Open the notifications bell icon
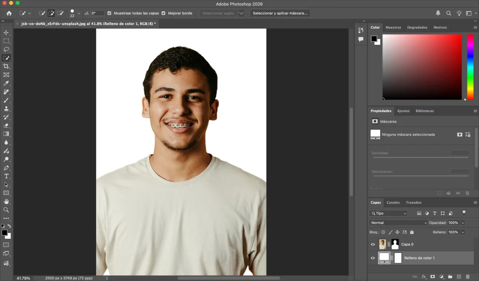 [x=438, y=13]
